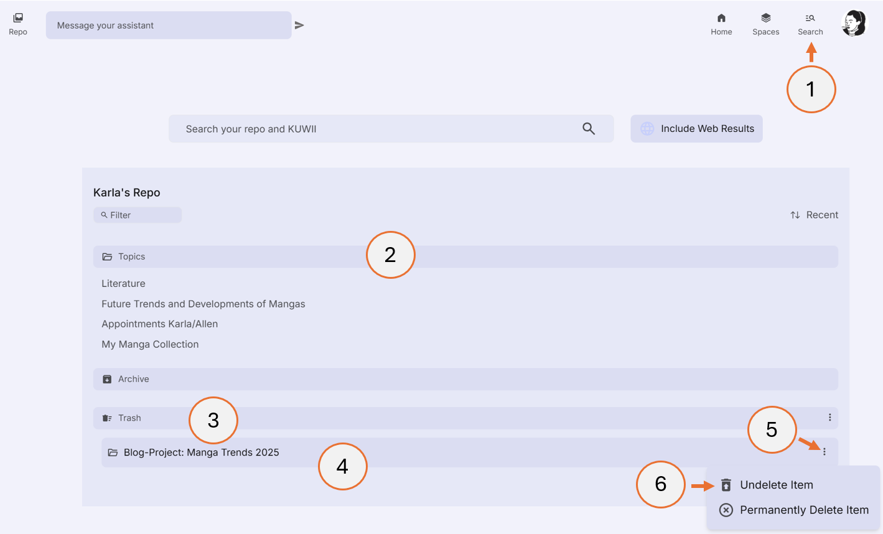The height and width of the screenshot is (534, 883).
Task: Open the My Manga Collection topic
Action: tap(150, 344)
